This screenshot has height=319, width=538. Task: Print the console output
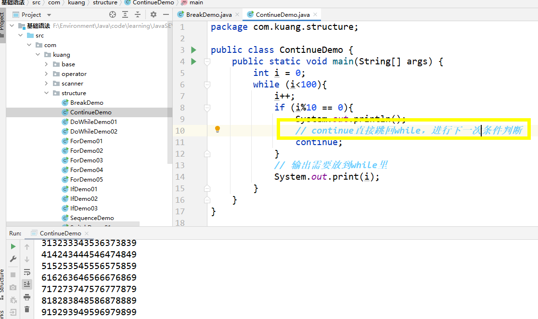click(27, 297)
